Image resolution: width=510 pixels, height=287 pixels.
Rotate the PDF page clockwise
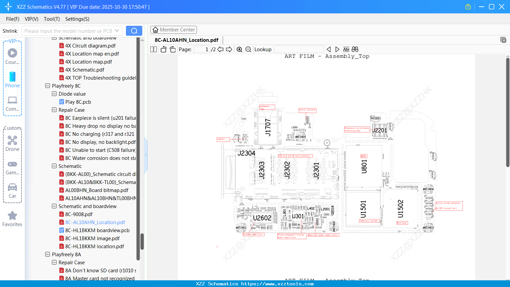pos(173,50)
